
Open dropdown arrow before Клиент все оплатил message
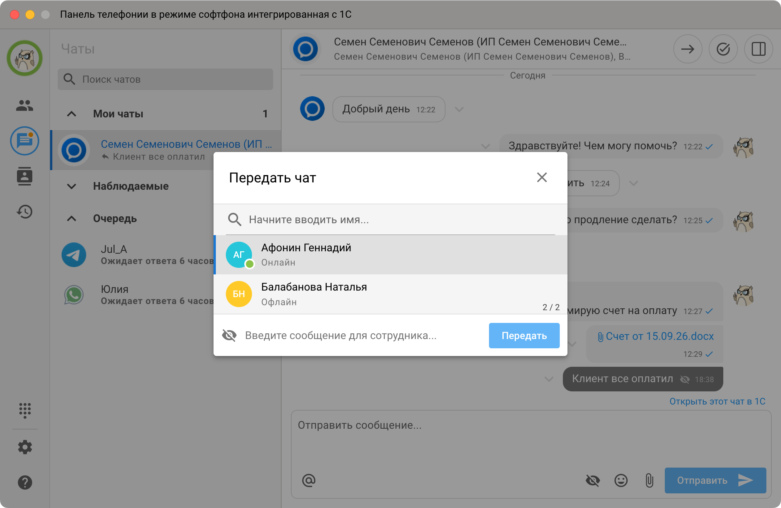pos(549,379)
